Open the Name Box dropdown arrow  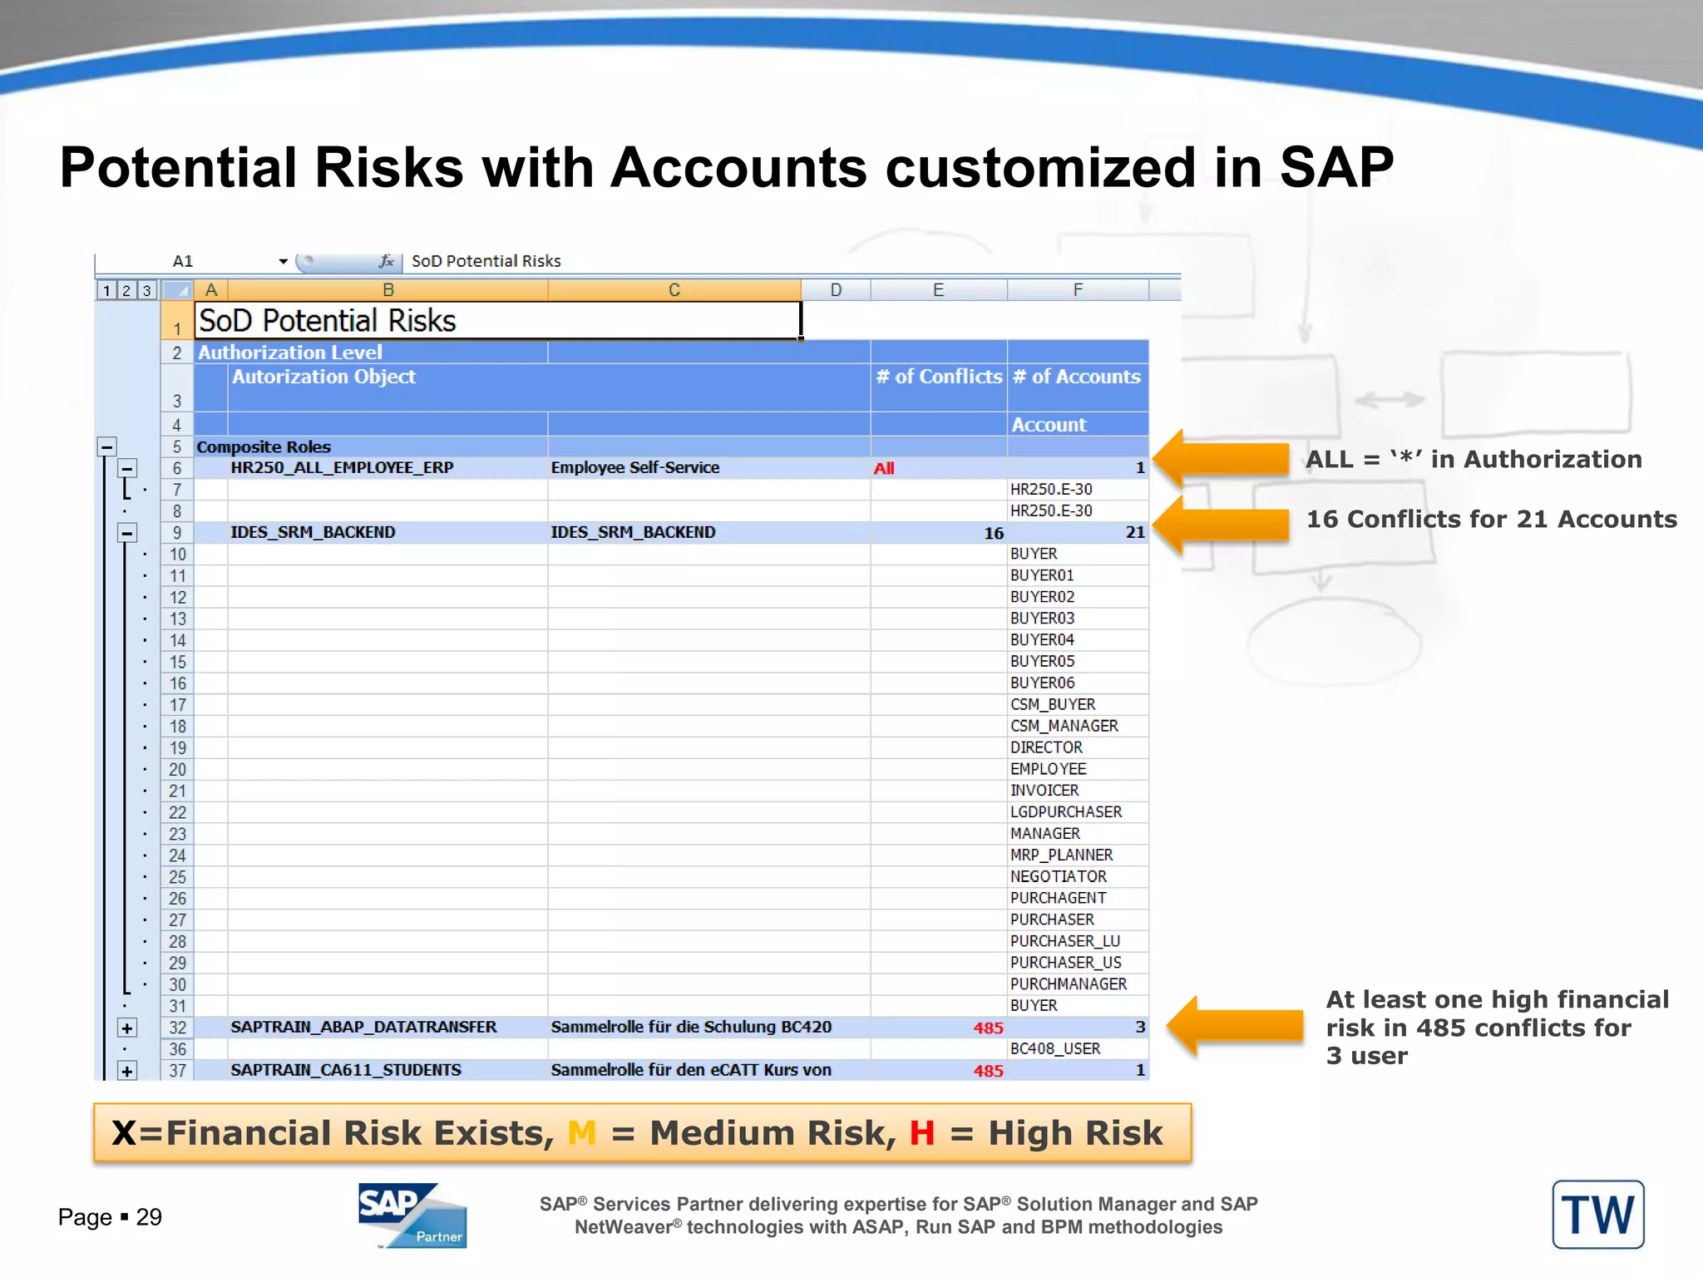pos(283,261)
